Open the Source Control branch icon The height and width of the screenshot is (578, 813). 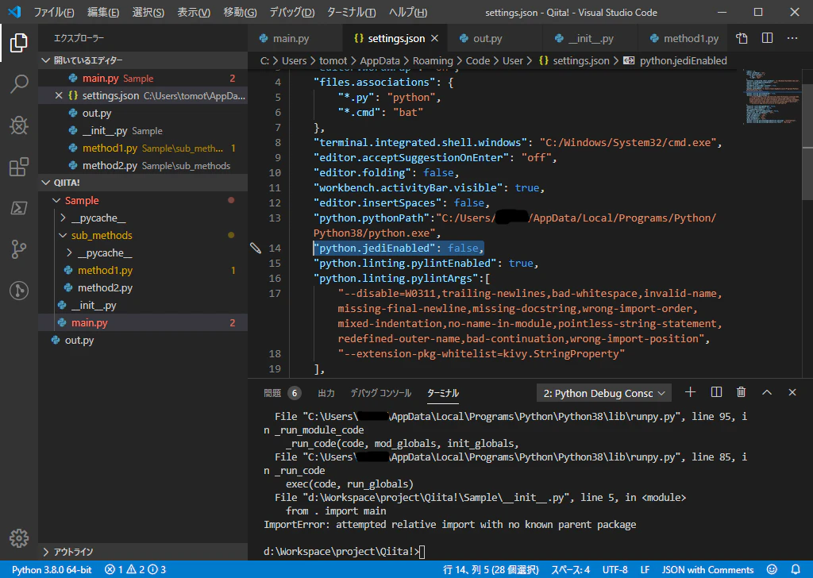19,249
